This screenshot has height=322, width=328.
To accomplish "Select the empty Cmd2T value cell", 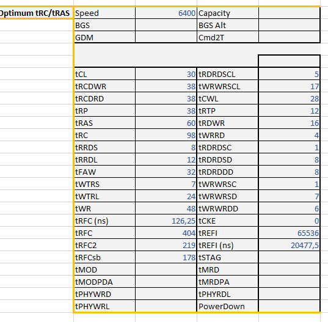I will pyautogui.click(x=289, y=38).
